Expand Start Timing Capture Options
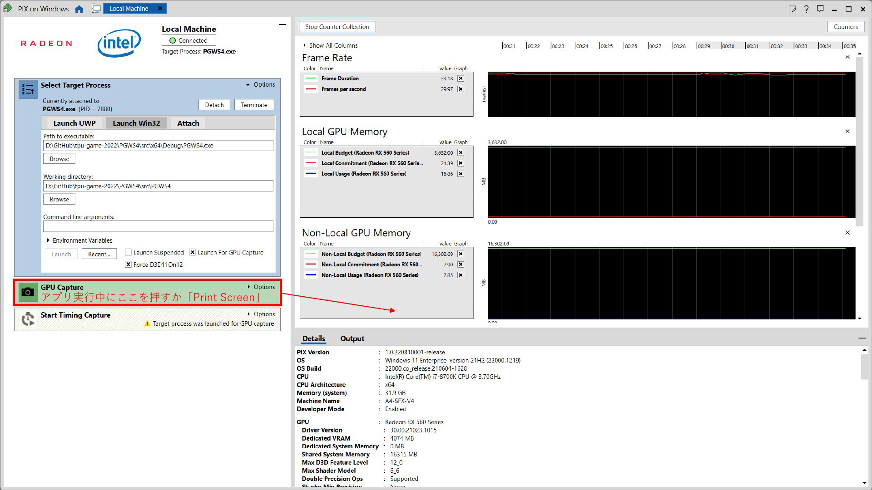Image resolution: width=872 pixels, height=490 pixels. tap(261, 314)
